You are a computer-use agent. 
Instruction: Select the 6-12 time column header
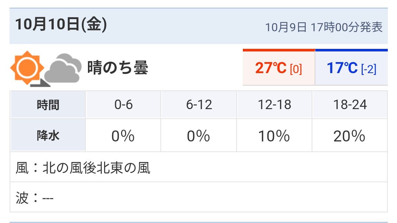point(199,105)
